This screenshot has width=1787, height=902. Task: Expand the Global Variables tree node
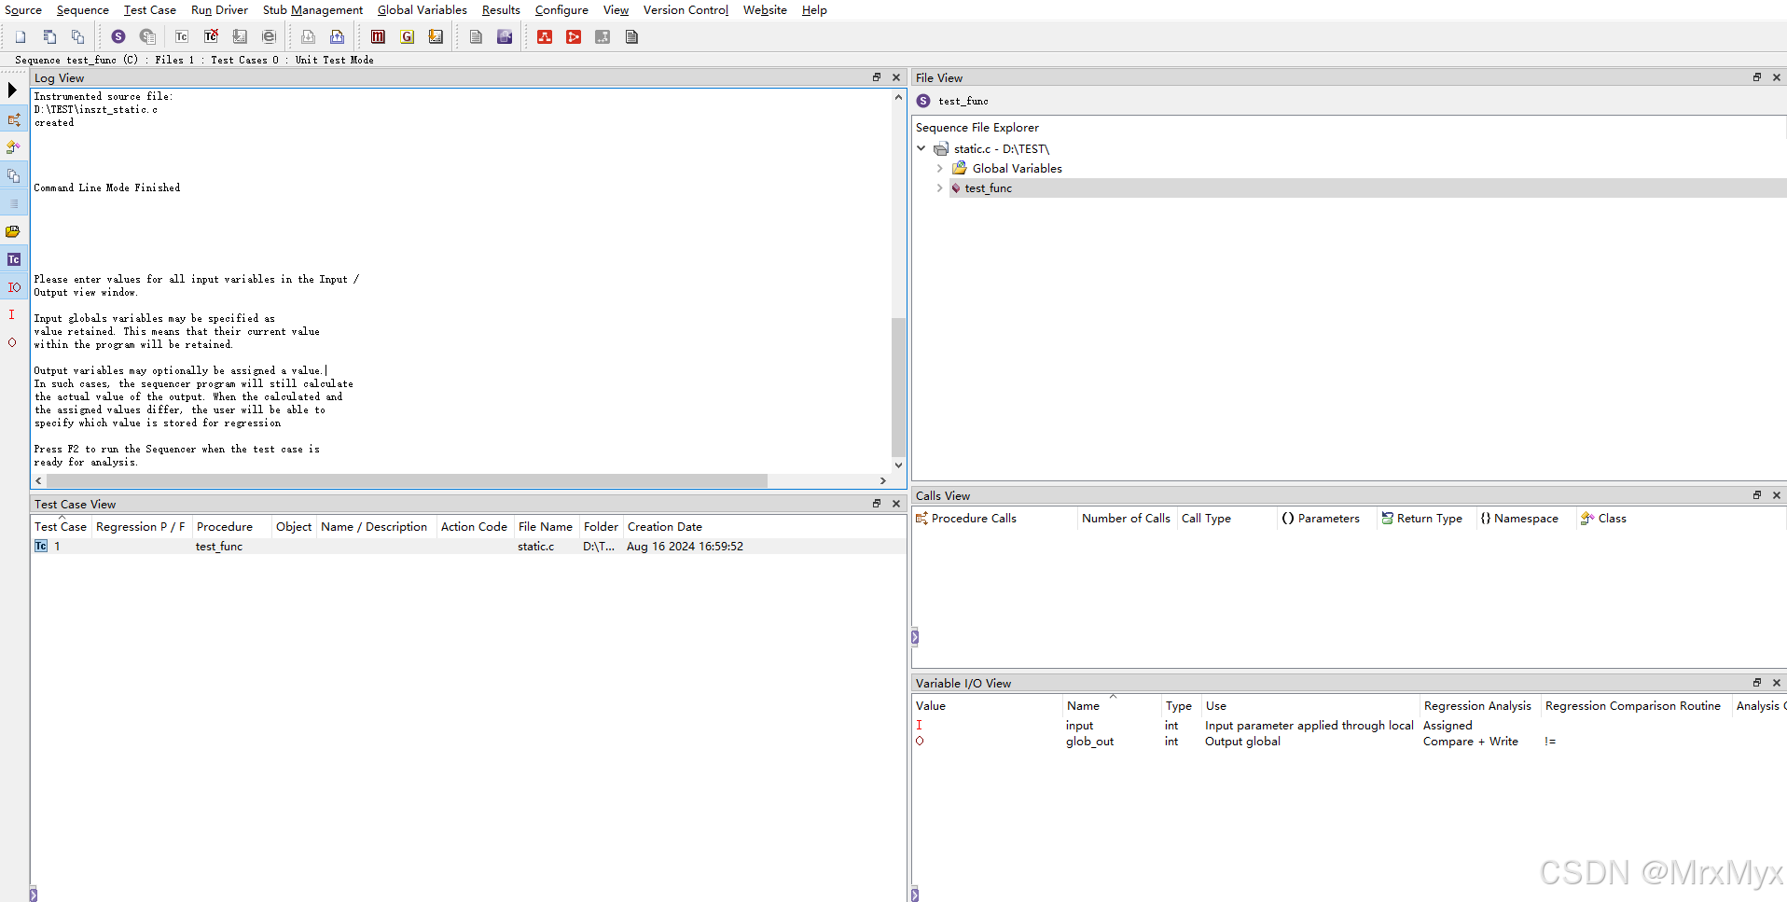point(939,169)
